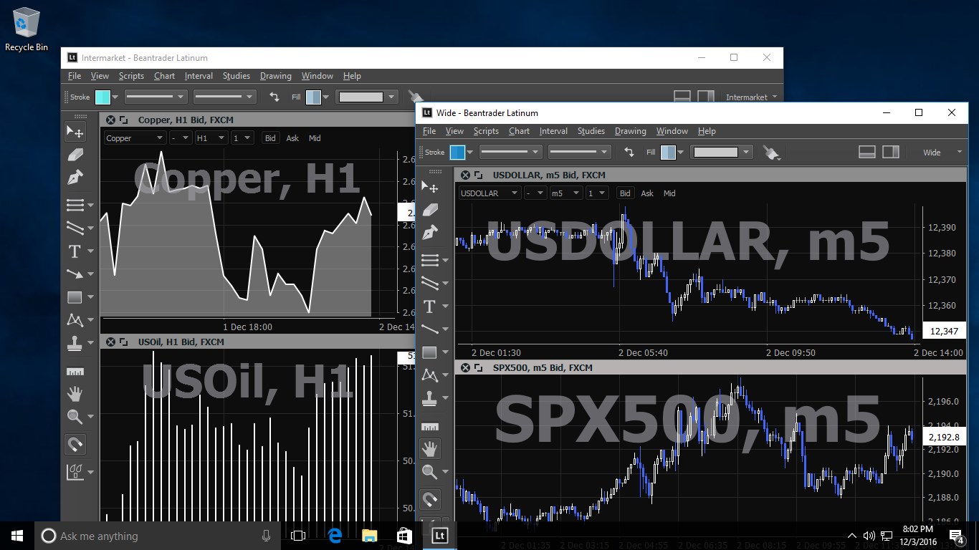Viewport: 979px width, 550px height.
Task: Open the H1 interval dropdown
Action: pos(211,138)
